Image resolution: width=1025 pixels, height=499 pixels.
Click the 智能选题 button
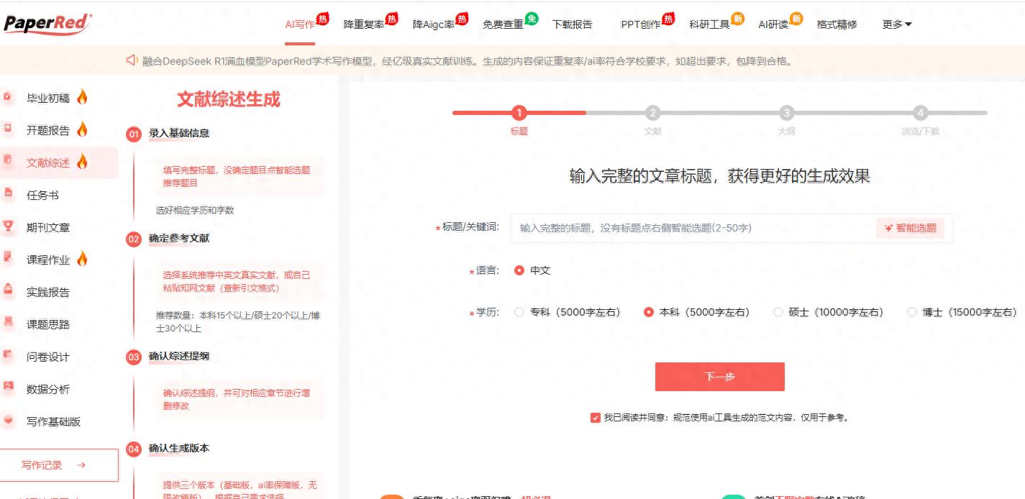[911, 228]
